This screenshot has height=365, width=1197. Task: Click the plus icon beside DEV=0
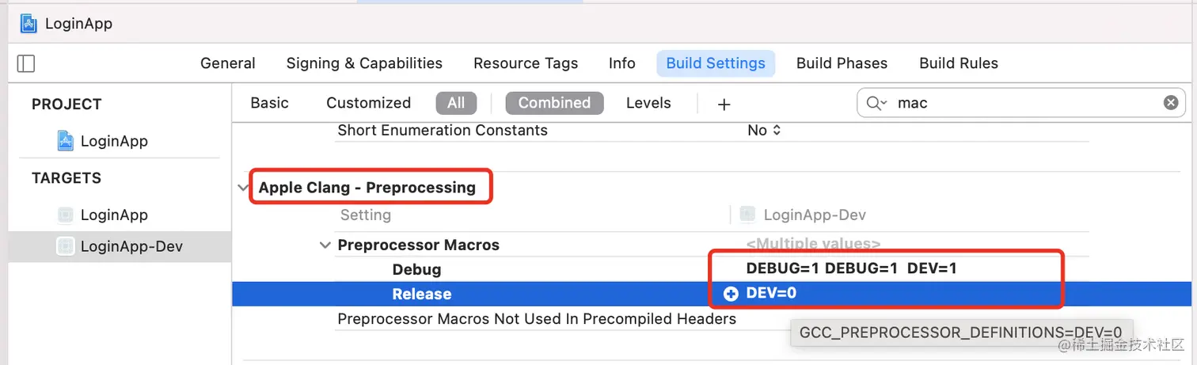(731, 294)
